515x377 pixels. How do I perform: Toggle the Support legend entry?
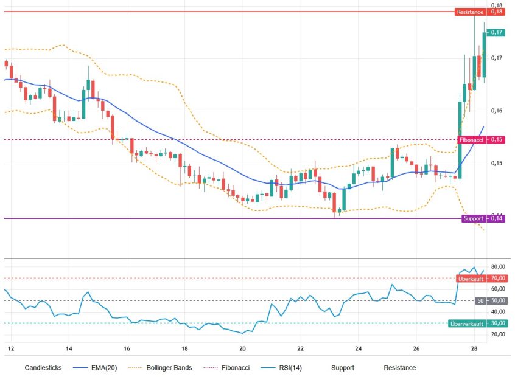coord(343,368)
